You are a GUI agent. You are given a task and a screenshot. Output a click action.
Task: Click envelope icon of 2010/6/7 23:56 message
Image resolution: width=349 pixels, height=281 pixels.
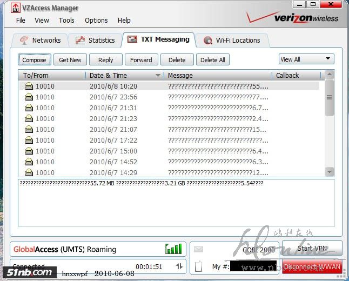pyautogui.click(x=29, y=97)
